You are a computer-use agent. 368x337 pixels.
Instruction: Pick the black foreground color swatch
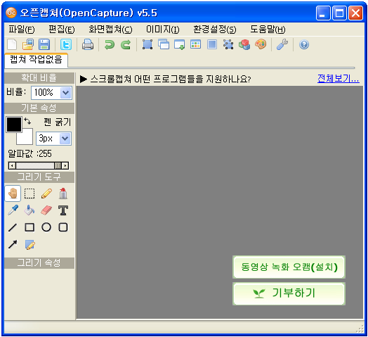[x=14, y=125]
